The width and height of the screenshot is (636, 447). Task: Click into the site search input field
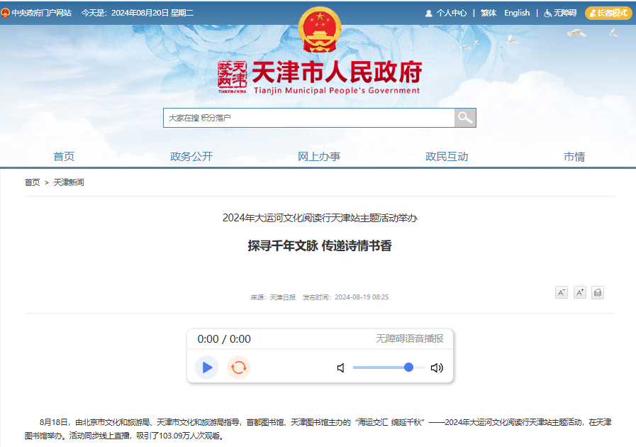(308, 118)
